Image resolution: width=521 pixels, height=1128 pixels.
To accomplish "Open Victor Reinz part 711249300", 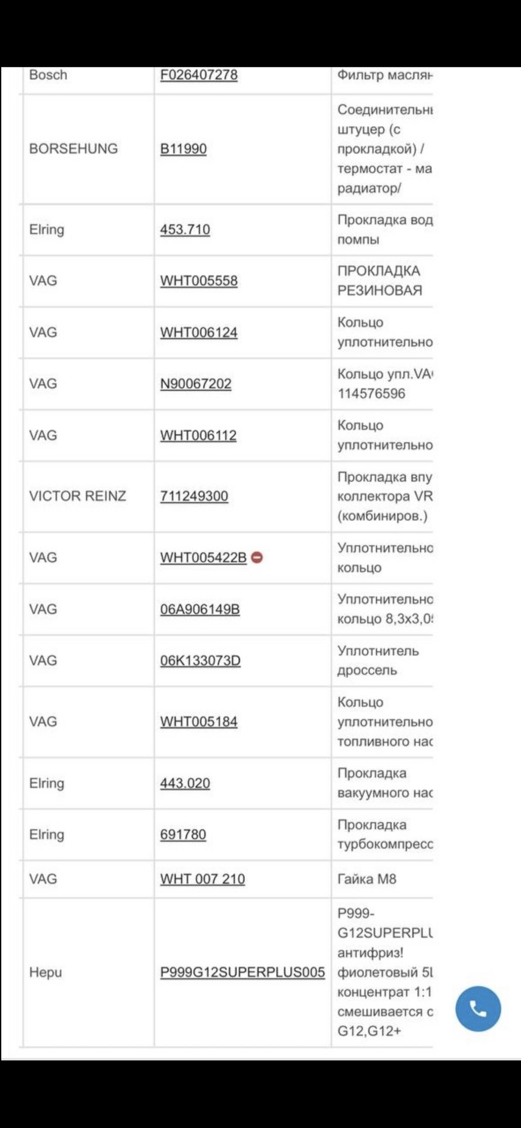I will click(x=194, y=496).
